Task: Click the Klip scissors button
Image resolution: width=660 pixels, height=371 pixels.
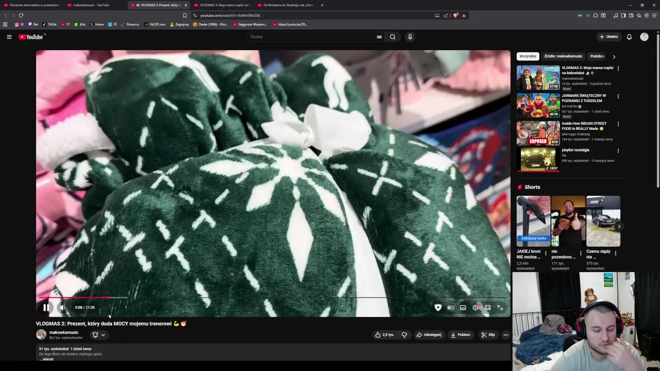Action: coord(488,335)
